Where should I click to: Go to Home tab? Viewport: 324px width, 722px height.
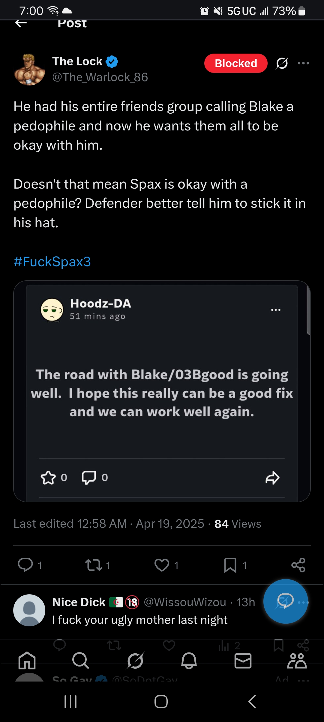tap(27, 661)
